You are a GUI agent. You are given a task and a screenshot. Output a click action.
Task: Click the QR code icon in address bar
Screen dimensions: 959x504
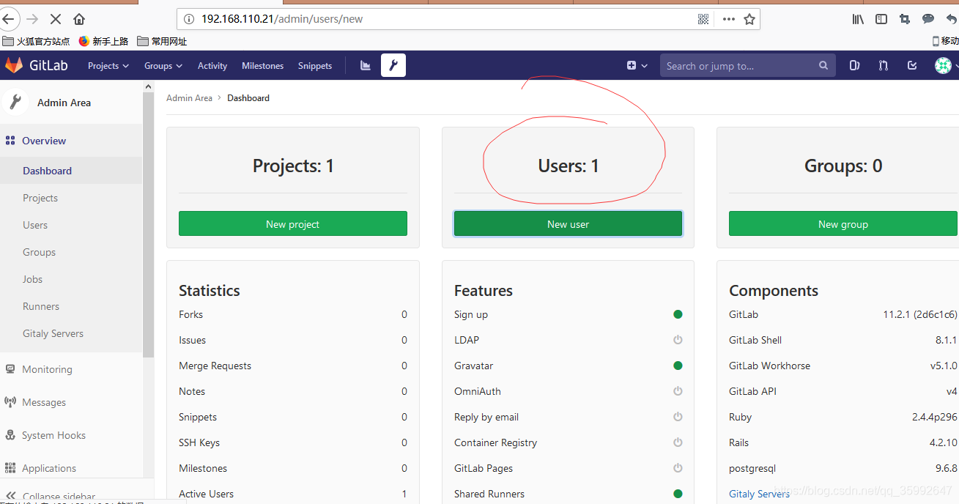point(703,19)
